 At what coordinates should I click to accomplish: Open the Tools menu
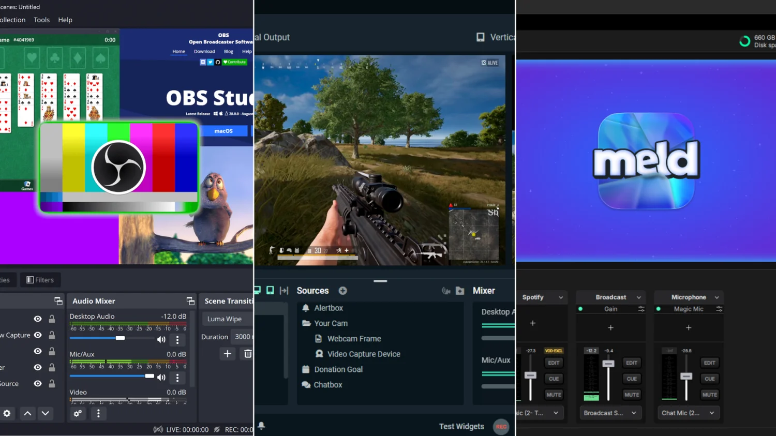[41, 20]
